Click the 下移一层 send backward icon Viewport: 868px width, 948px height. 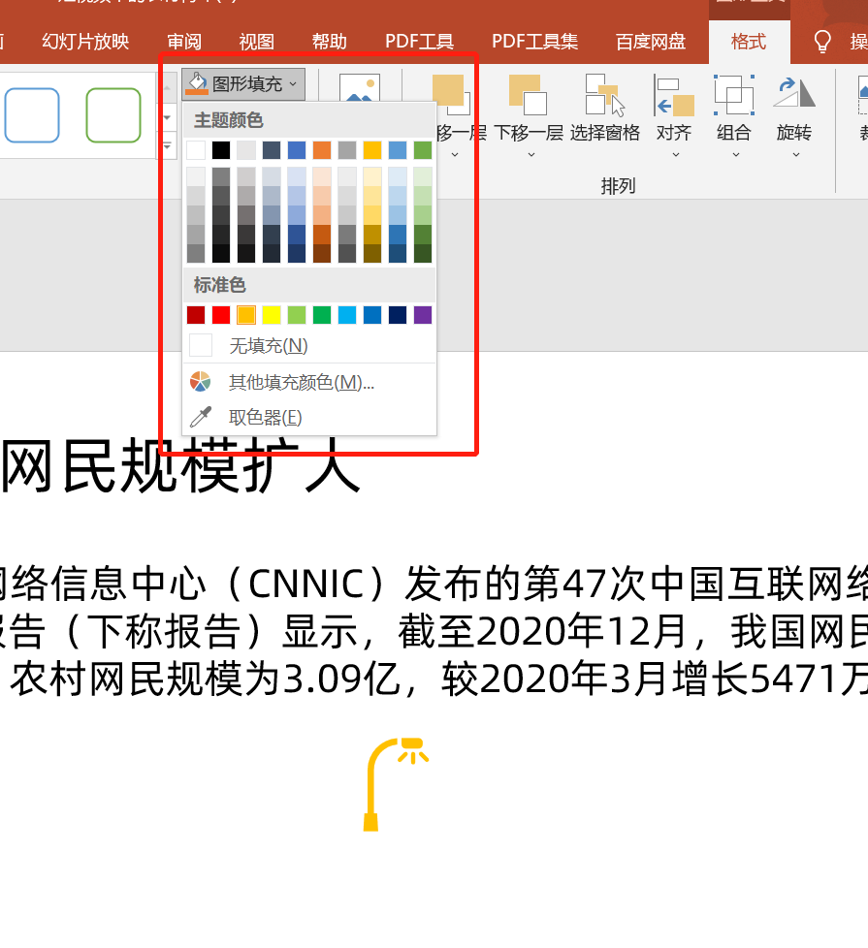528,94
